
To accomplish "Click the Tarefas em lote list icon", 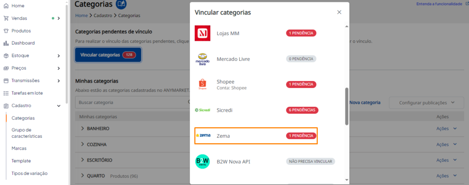I will [5, 93].
